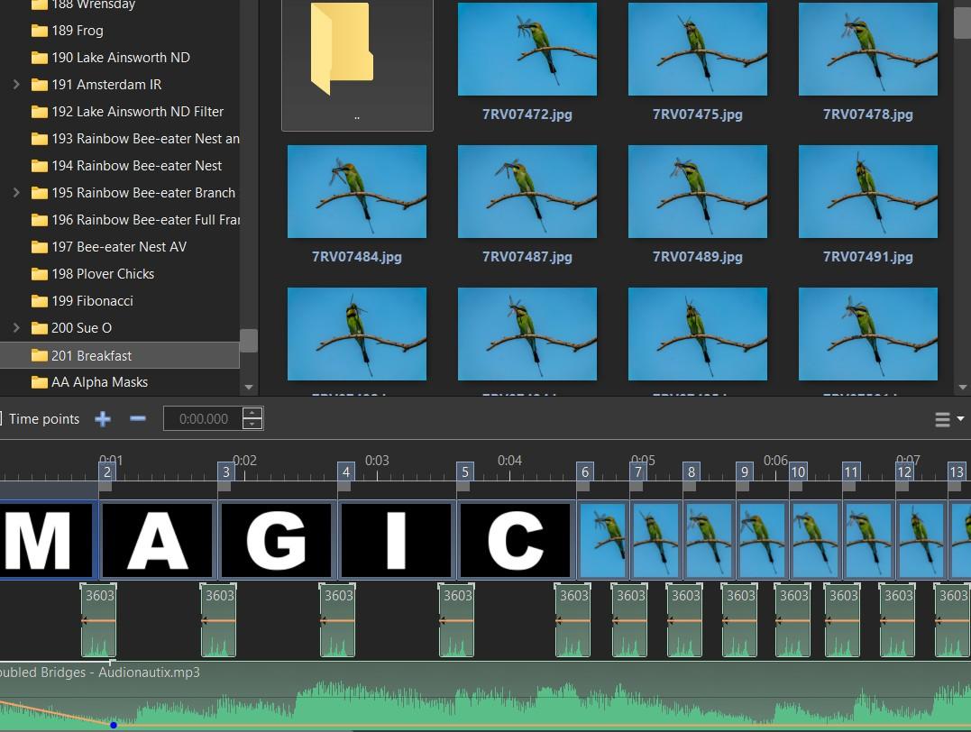Click the add time point plus icon
Screen dimensions: 971x732
tap(103, 418)
